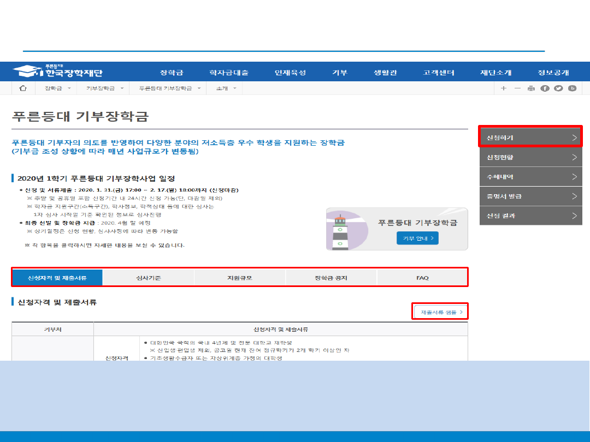Open 정보공개 in the top navigation

(553, 72)
